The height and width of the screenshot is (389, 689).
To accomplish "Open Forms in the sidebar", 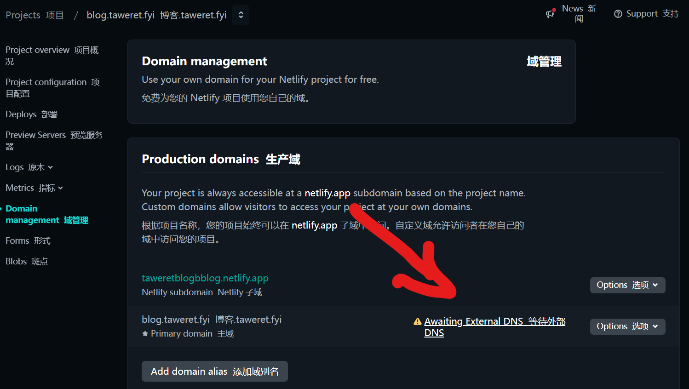I will pyautogui.click(x=28, y=240).
